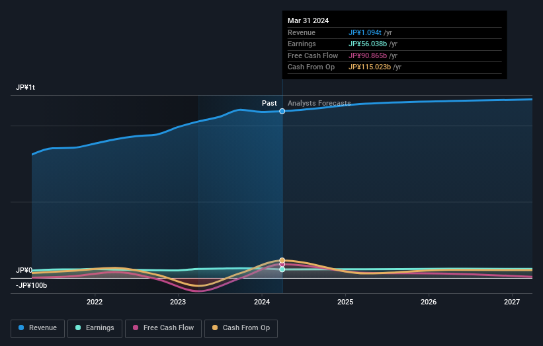543x346 pixels.
Task: Click the 2023 x-axis label
Action: coord(178,302)
